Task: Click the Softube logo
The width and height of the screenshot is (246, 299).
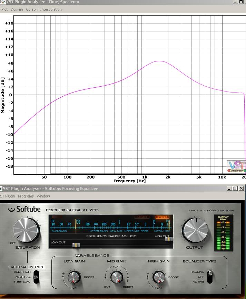Action: (x=24, y=209)
